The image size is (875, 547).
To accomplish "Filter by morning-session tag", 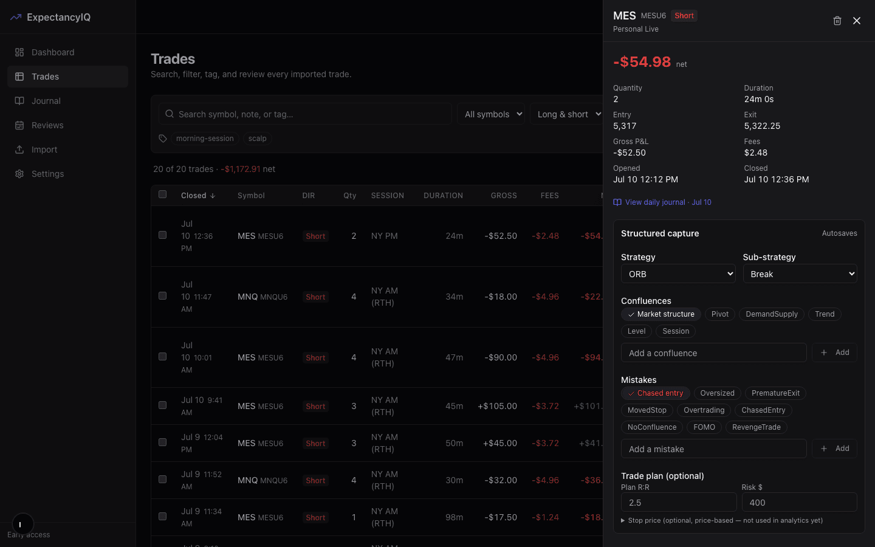I will pyautogui.click(x=205, y=139).
